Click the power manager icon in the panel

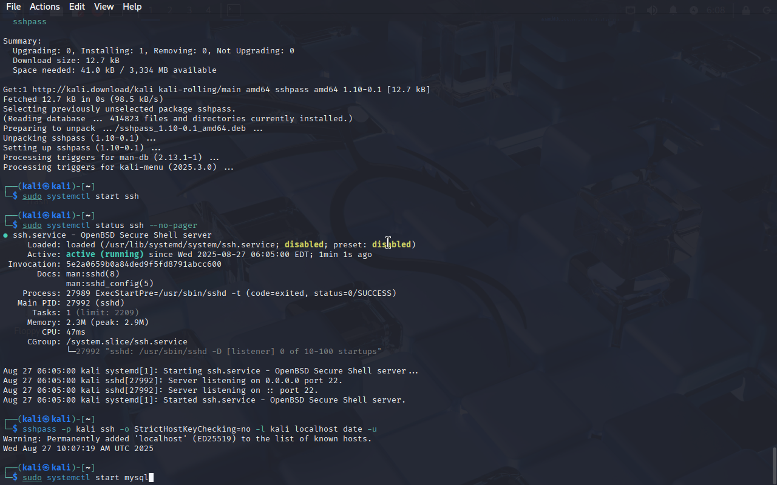[694, 10]
